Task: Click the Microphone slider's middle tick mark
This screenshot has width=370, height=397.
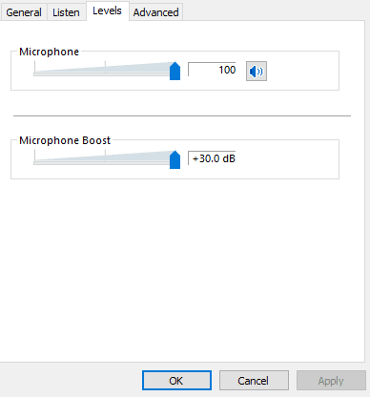Action: coord(105,65)
